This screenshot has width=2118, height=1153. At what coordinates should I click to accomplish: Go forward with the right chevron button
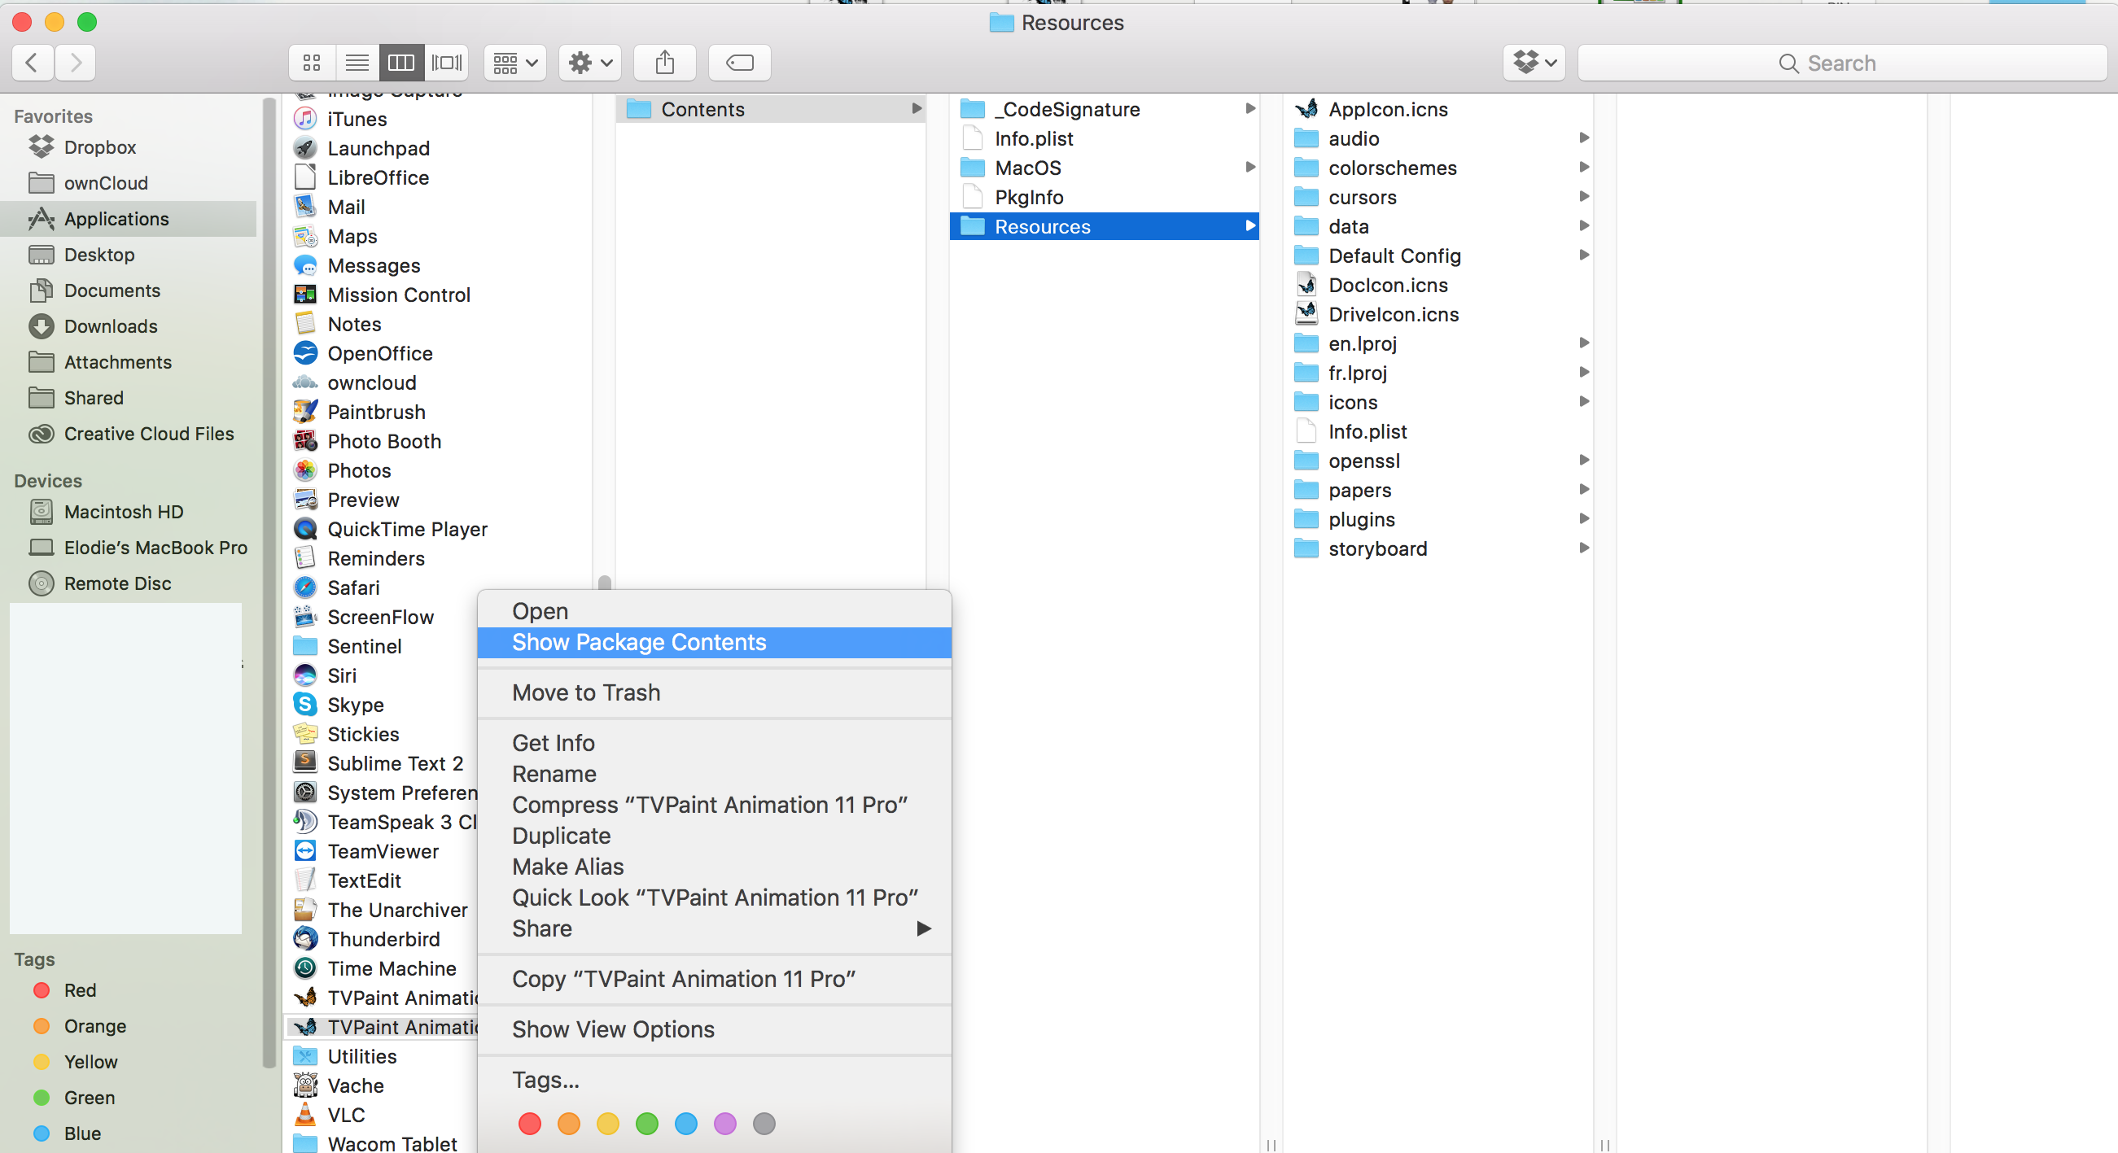click(x=76, y=63)
